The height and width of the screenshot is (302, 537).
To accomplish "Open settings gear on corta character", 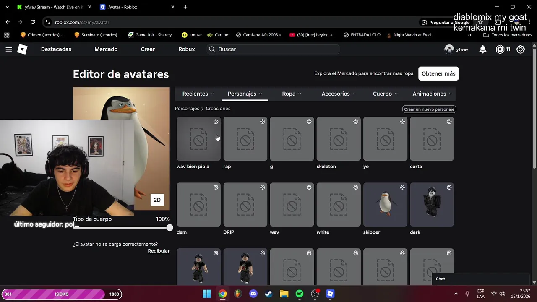I will click(x=449, y=122).
